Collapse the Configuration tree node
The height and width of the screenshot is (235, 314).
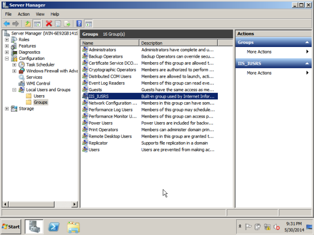(x=6, y=58)
